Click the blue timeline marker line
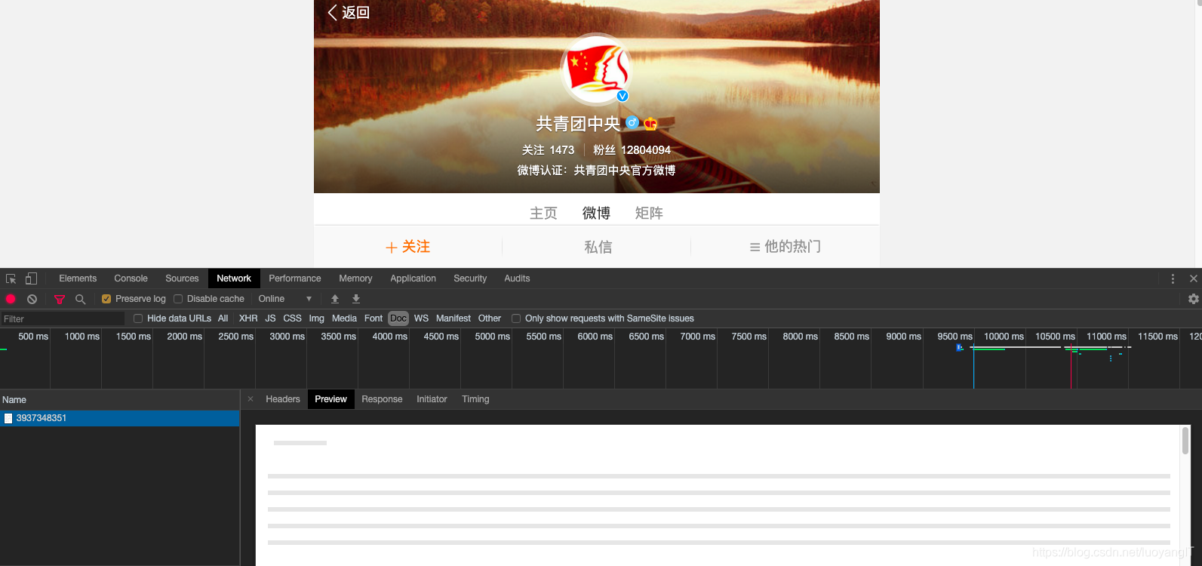 [973, 367]
